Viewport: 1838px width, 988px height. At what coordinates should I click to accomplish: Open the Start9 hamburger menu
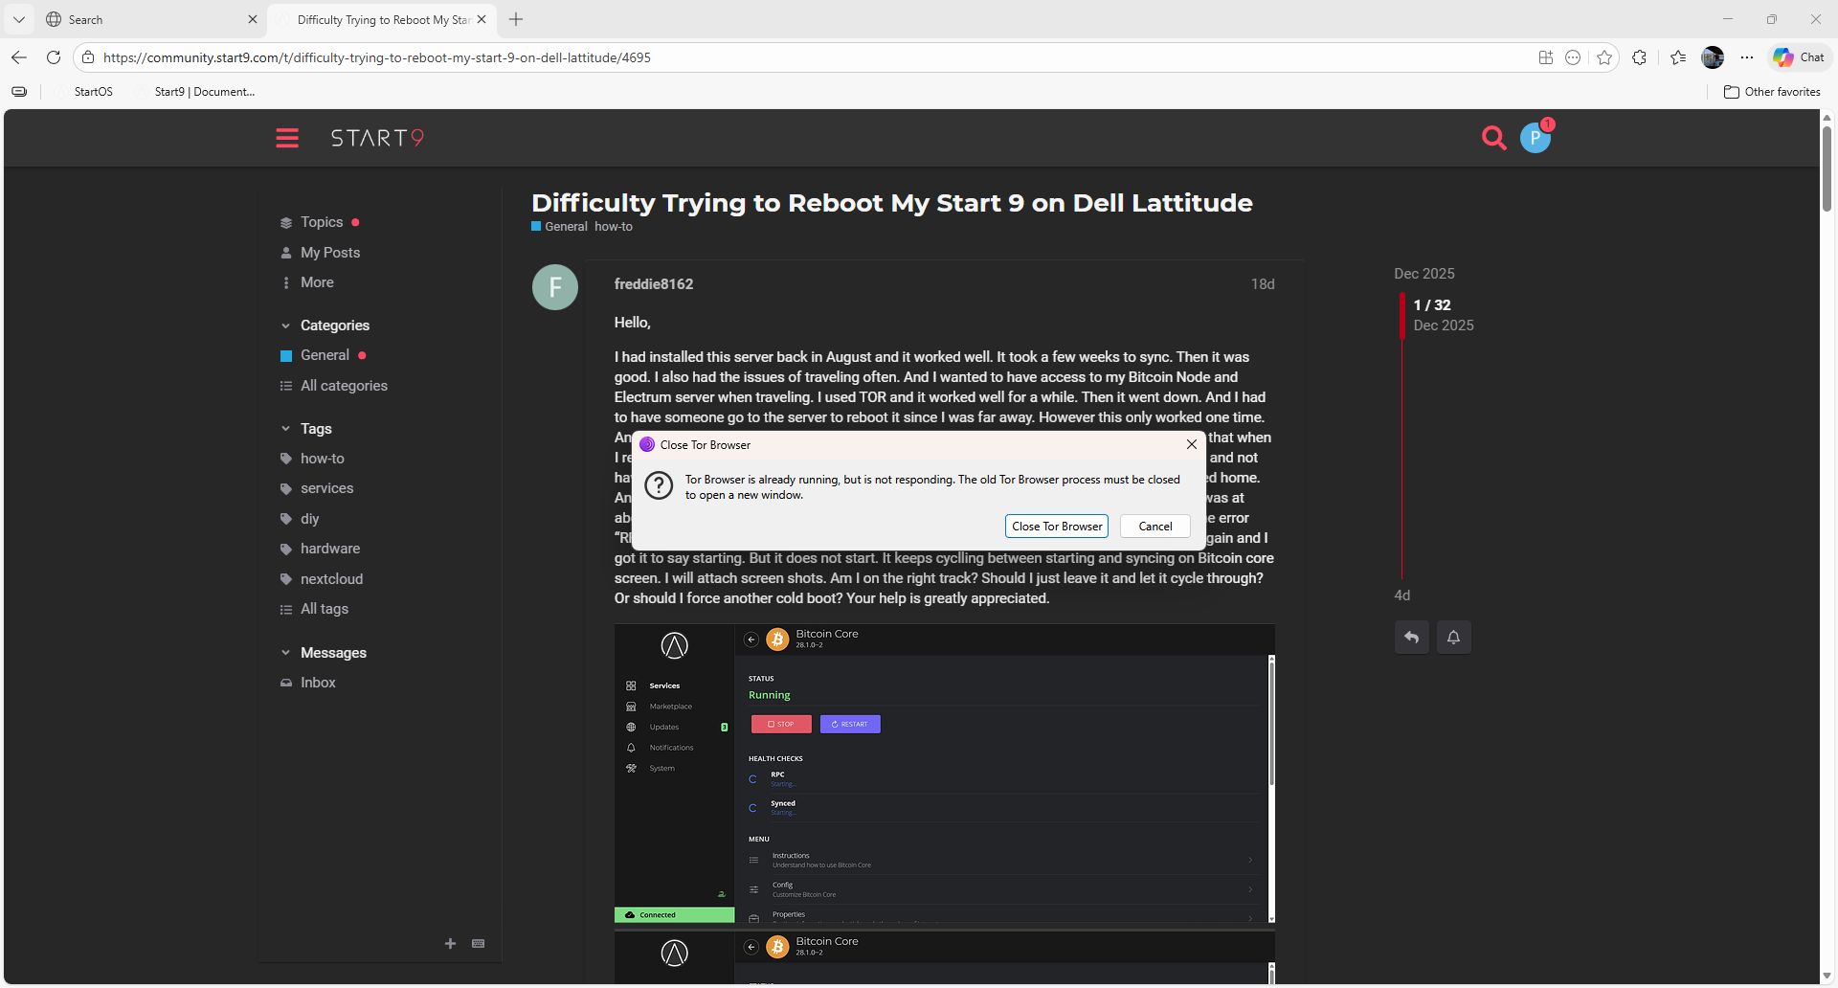[x=287, y=138]
